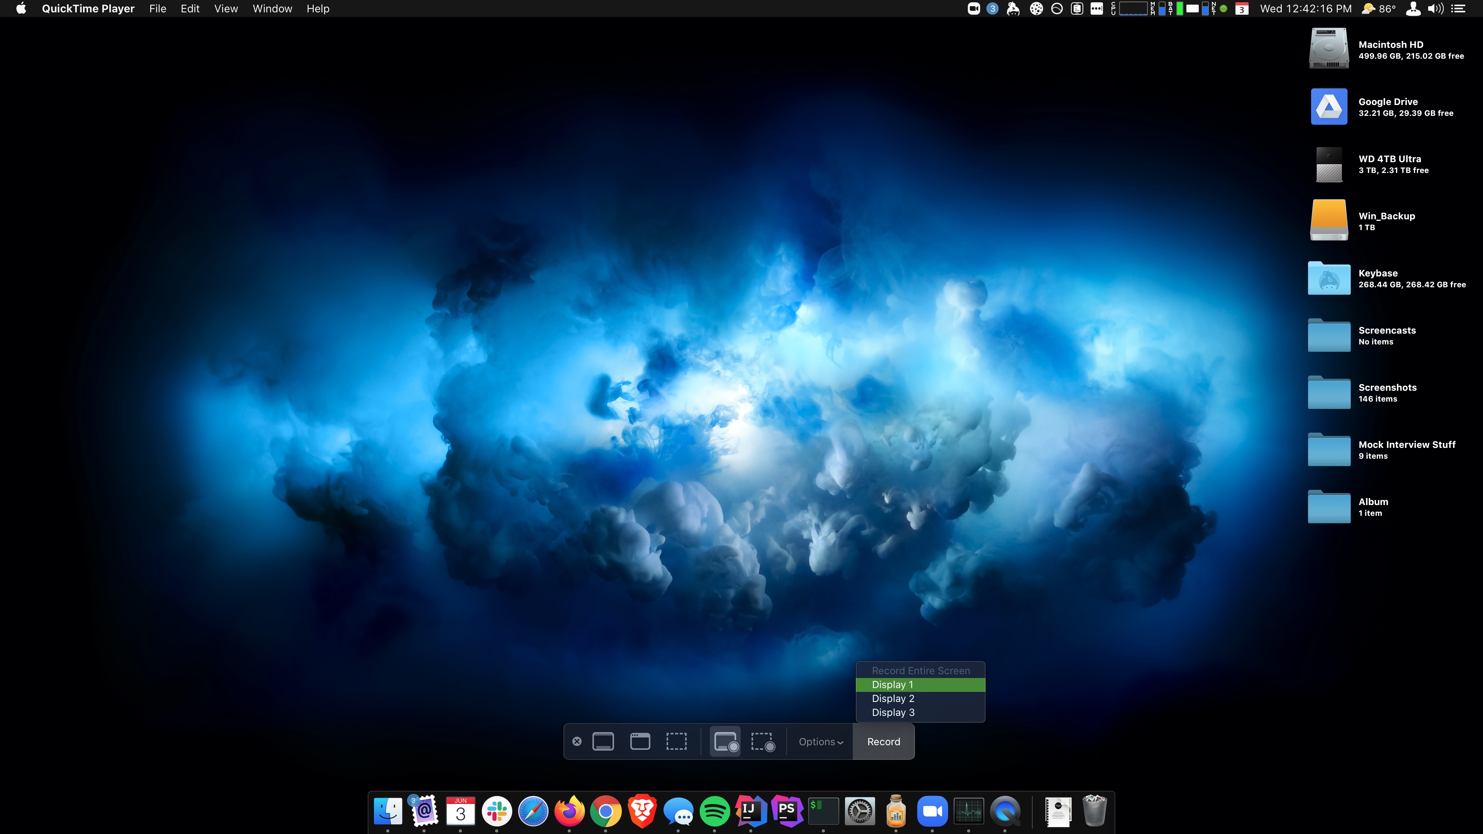The image size is (1483, 834).
Task: Open the Screencasts folder on desktop
Action: 1329,335
